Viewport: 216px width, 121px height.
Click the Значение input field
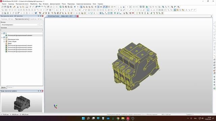pos(22,30)
